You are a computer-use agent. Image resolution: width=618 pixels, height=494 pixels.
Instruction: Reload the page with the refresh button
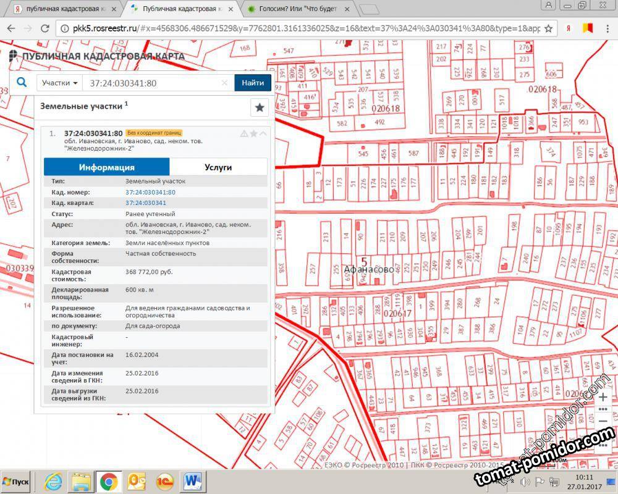pos(44,28)
